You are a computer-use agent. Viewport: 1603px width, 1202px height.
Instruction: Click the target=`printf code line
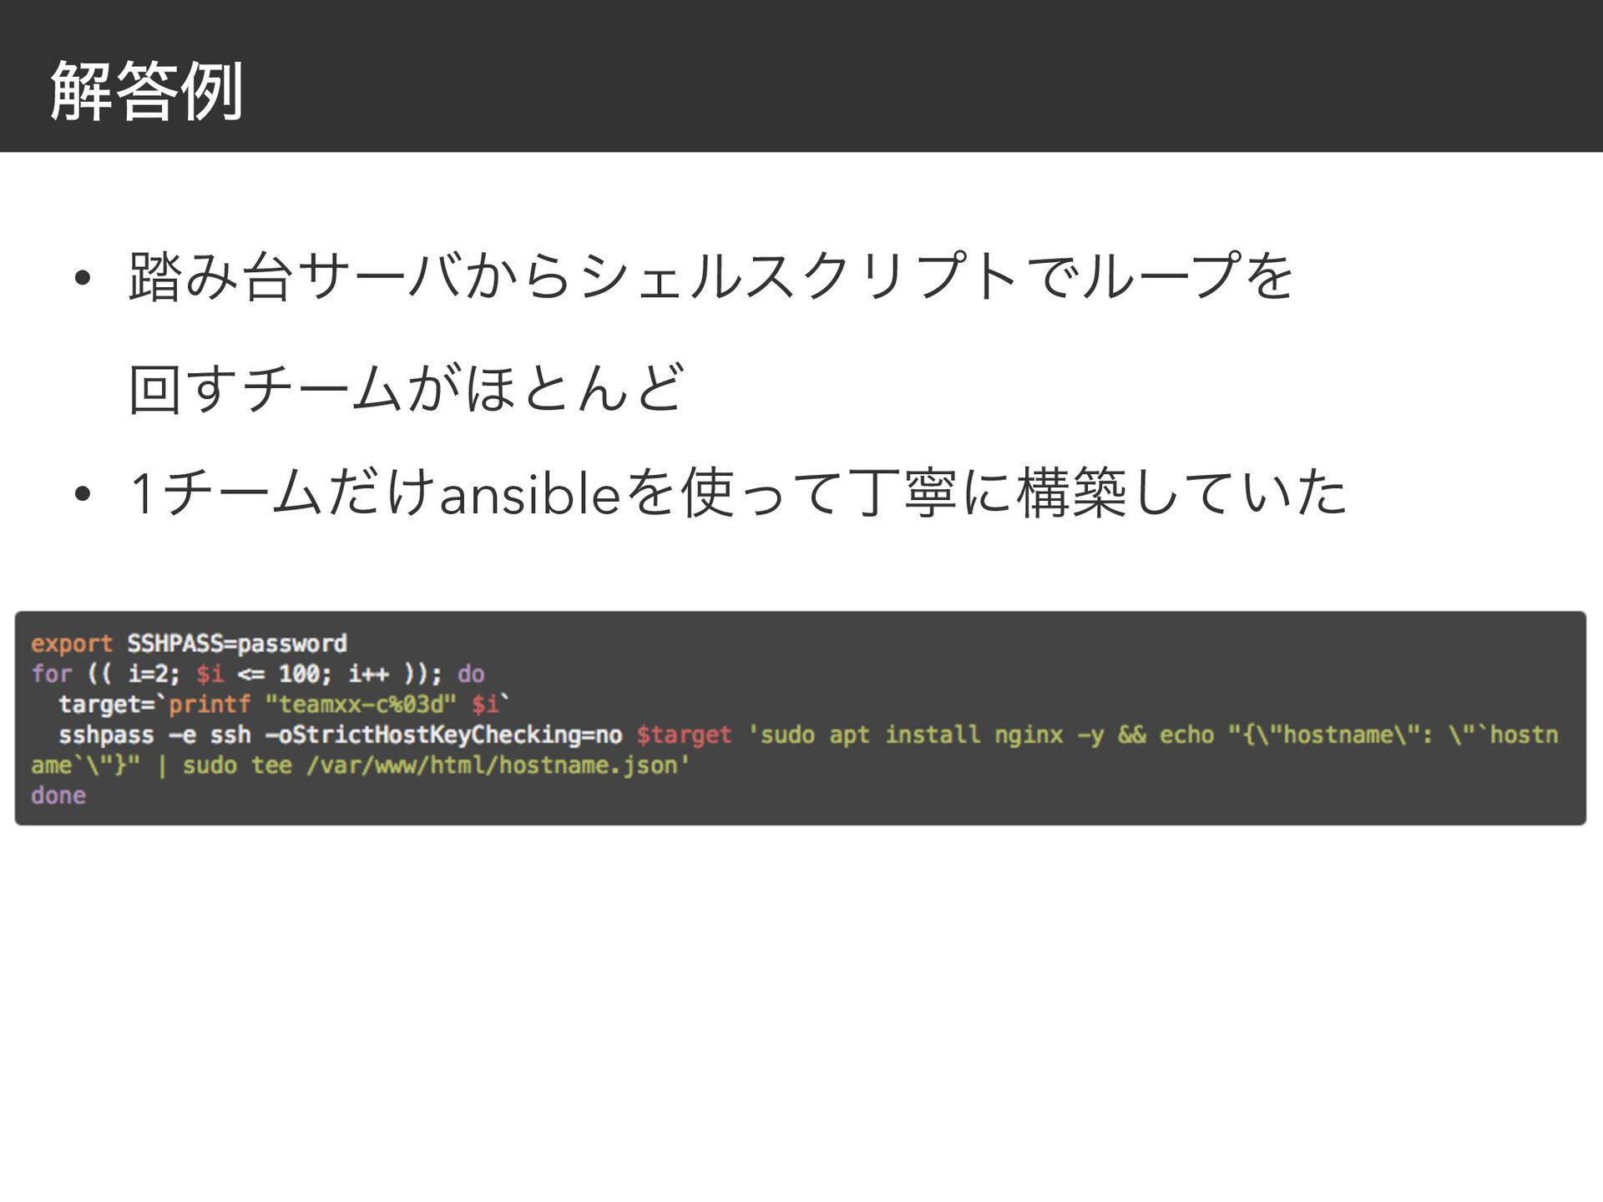click(x=283, y=705)
